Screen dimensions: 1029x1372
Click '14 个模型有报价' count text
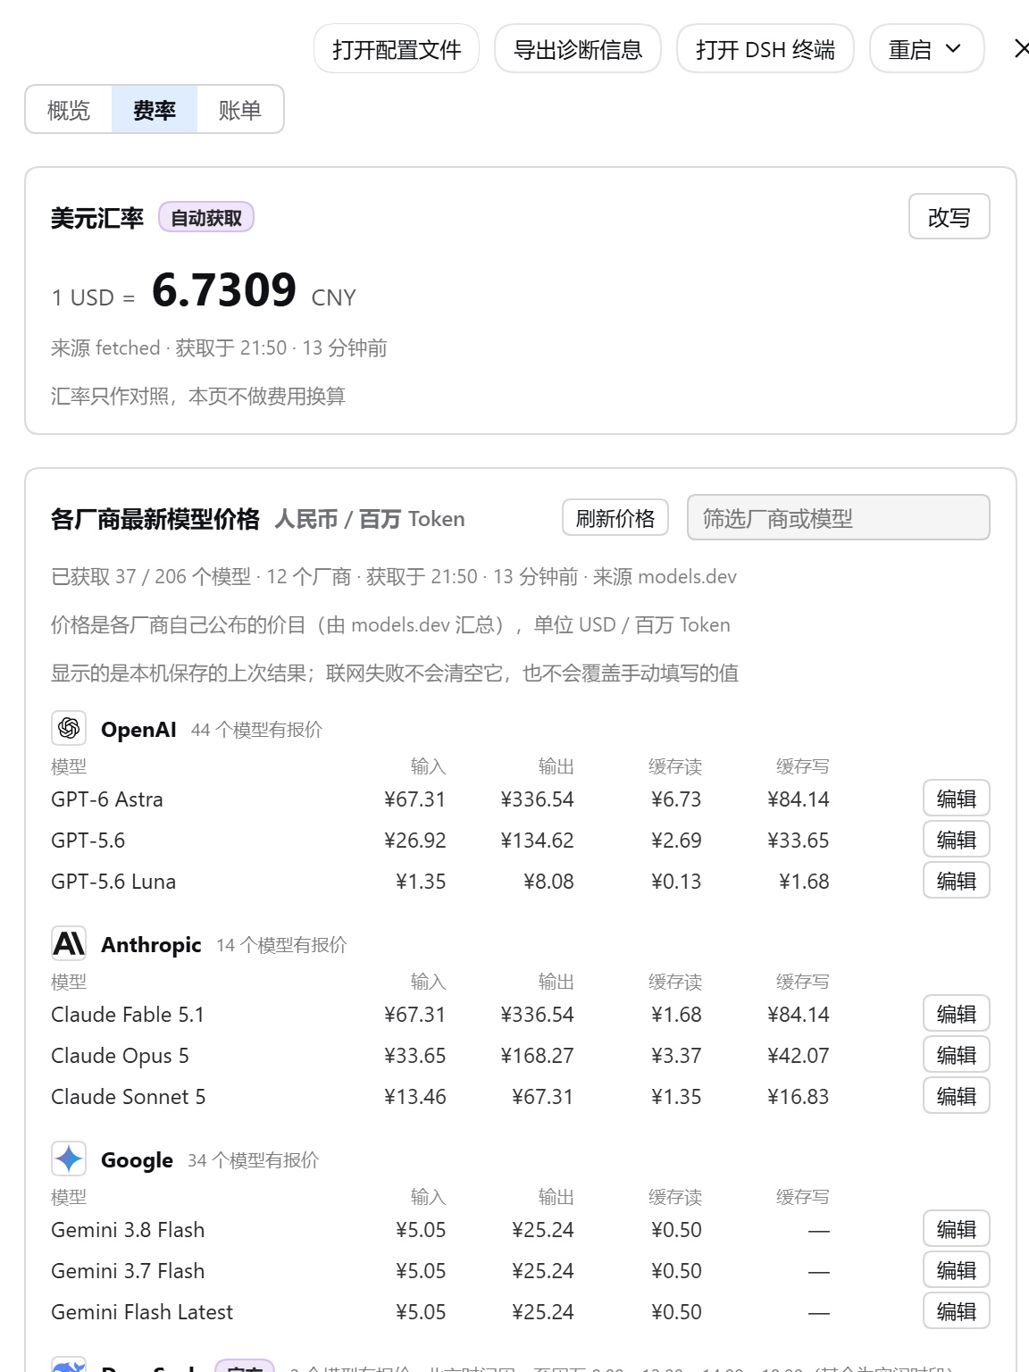click(281, 945)
